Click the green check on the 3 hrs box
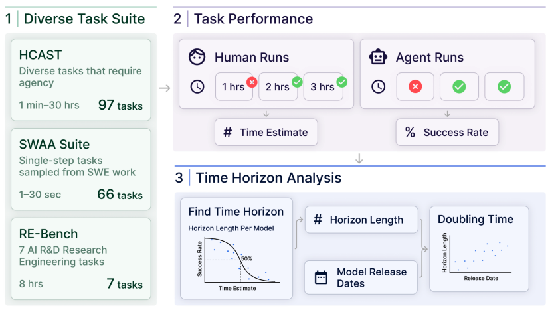 coord(341,82)
